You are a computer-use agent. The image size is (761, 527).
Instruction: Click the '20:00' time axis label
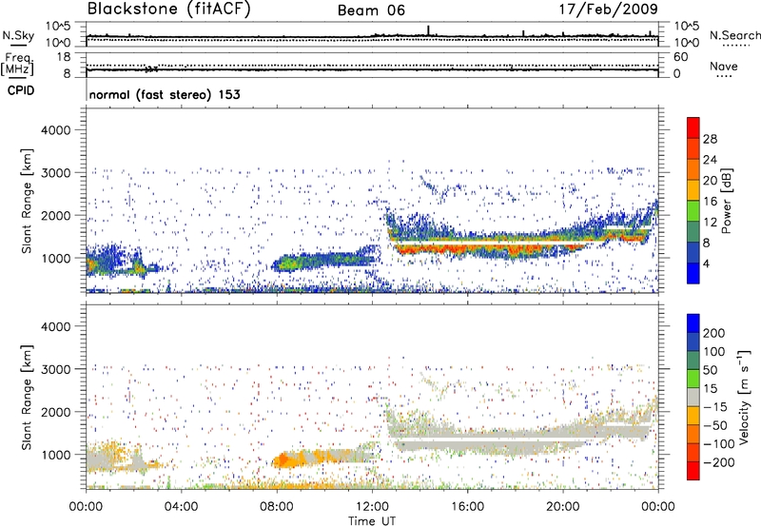click(x=562, y=507)
